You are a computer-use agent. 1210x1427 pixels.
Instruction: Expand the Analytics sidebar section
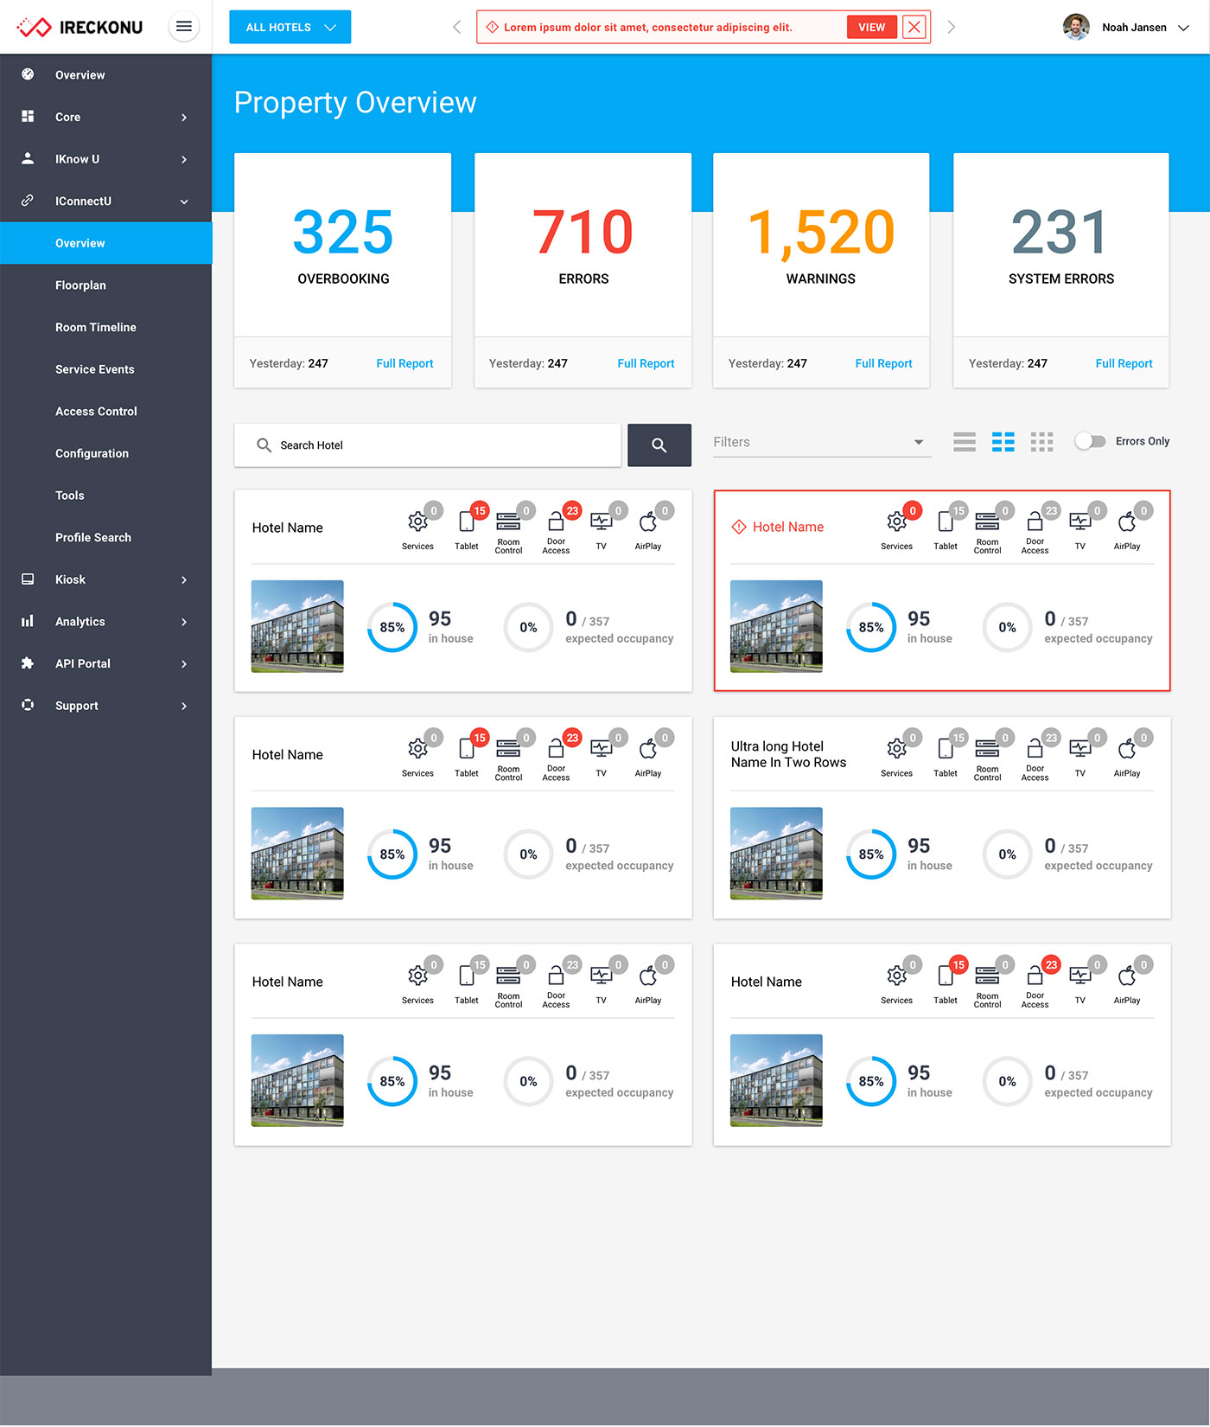(x=105, y=622)
